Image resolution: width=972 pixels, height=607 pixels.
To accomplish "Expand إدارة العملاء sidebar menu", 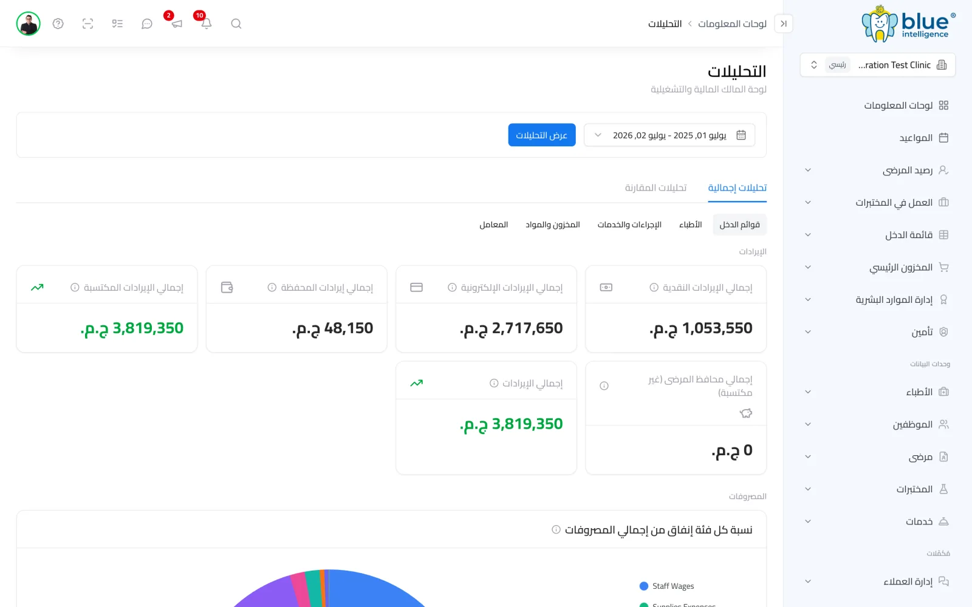I will click(x=808, y=582).
